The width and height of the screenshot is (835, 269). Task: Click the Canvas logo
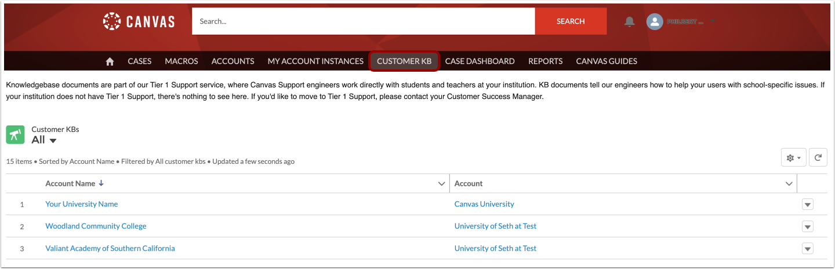(x=139, y=21)
